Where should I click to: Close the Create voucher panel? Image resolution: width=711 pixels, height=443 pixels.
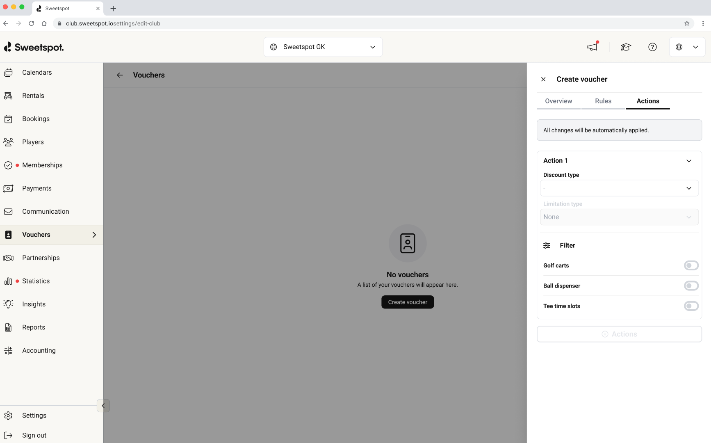coord(543,79)
